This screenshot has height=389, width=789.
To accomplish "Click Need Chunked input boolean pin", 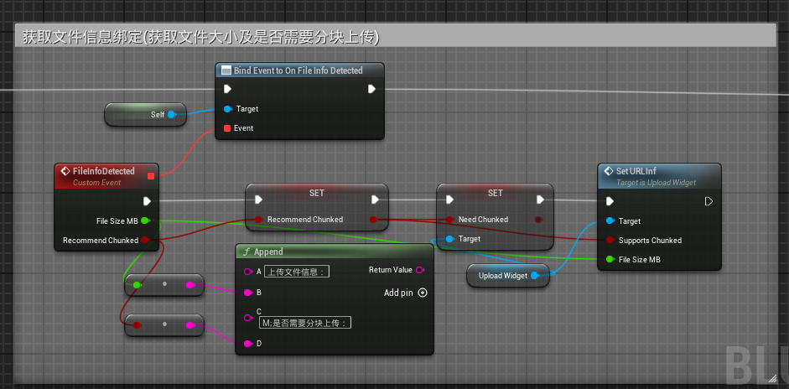I will (x=450, y=220).
